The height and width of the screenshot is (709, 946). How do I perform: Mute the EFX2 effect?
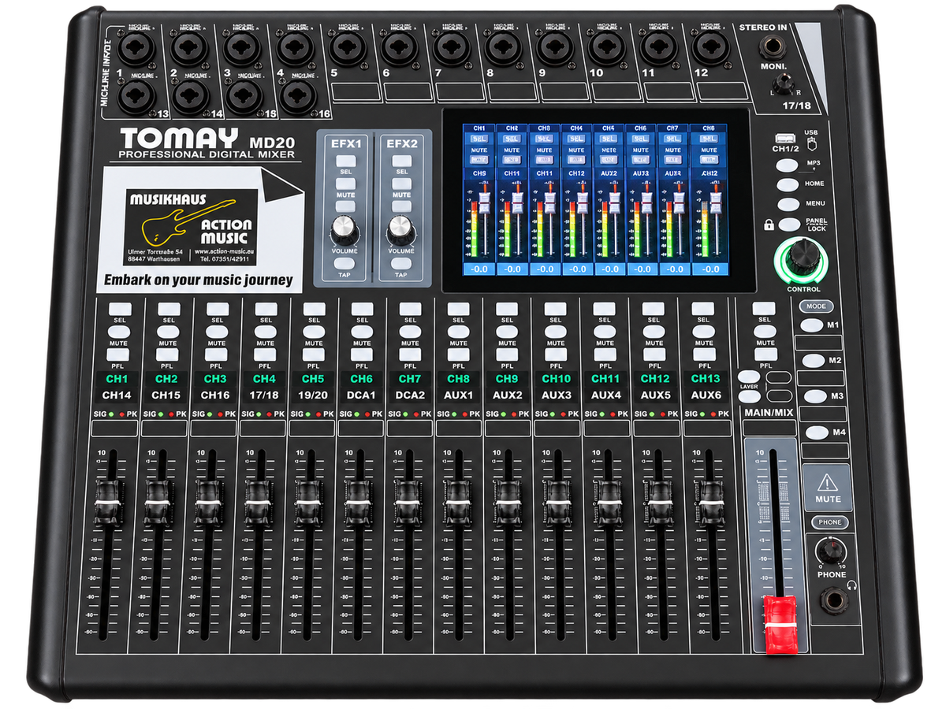coord(401,184)
